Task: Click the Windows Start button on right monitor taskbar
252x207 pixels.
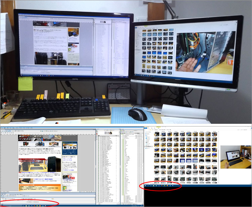Action: pos(146,186)
